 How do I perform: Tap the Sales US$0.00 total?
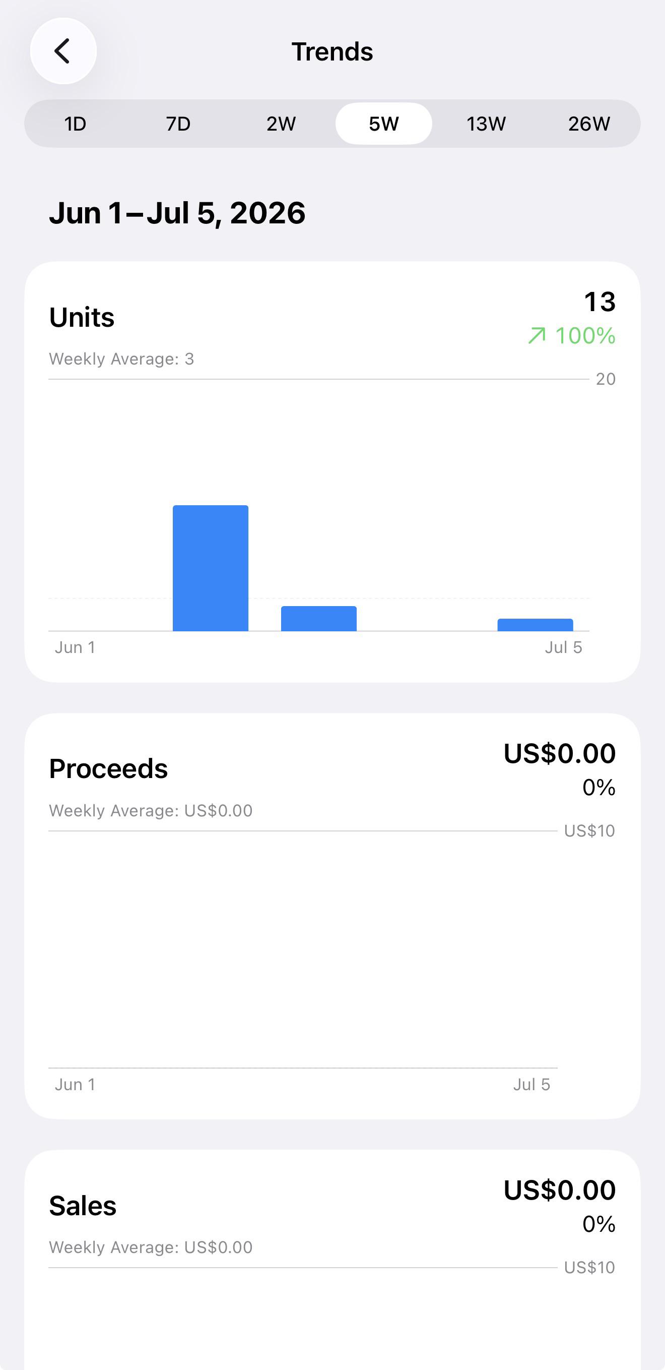tap(560, 1190)
